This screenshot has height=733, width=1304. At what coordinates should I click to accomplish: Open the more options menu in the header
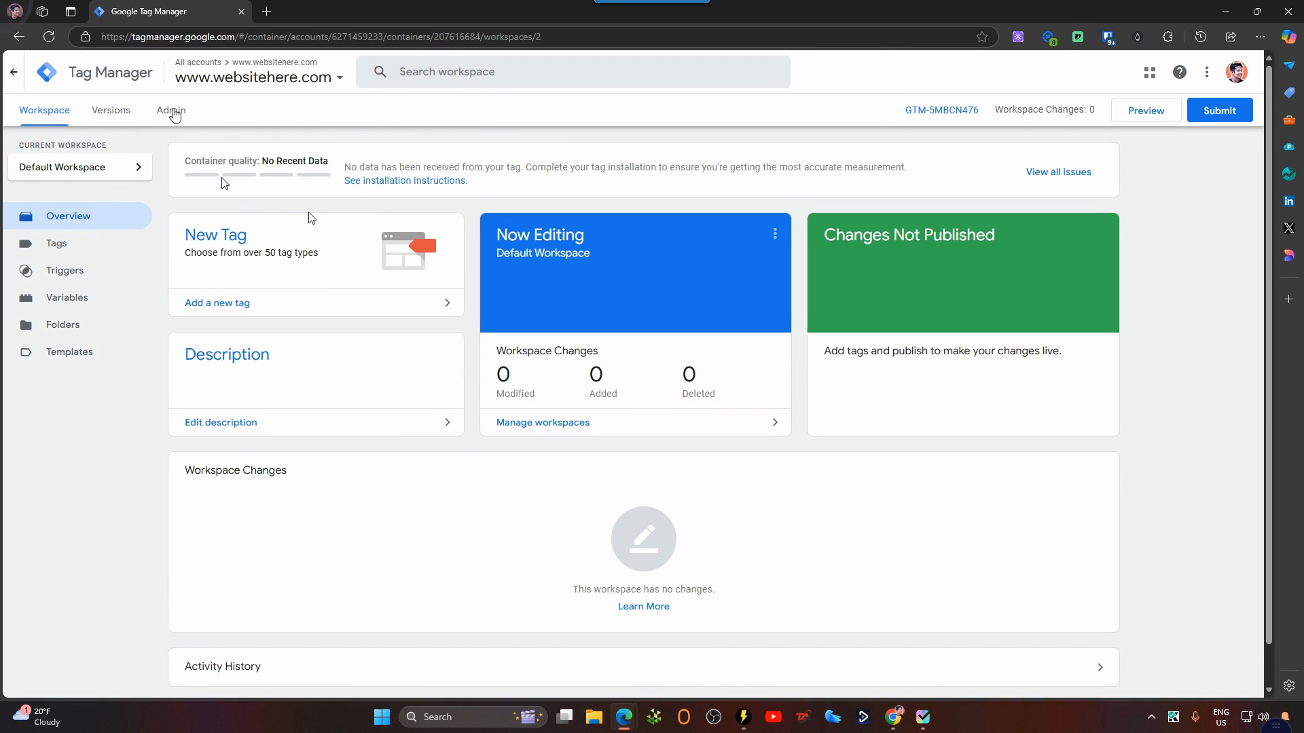pyautogui.click(x=1207, y=72)
